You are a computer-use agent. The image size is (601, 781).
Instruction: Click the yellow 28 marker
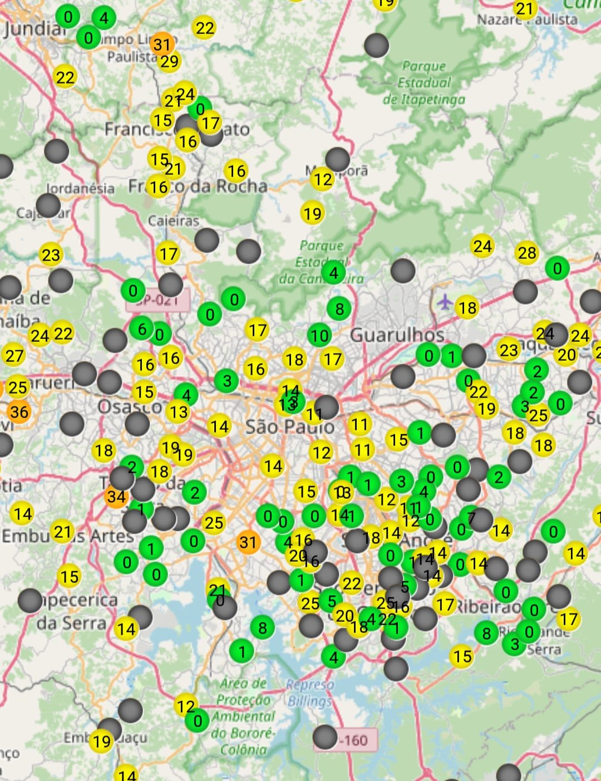526,253
